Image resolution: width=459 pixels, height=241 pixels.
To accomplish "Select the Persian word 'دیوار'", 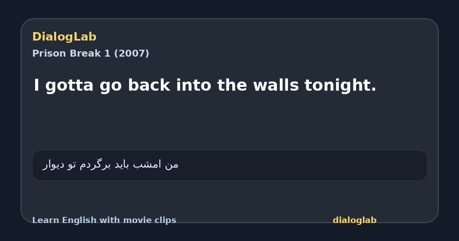I will tap(53, 164).
